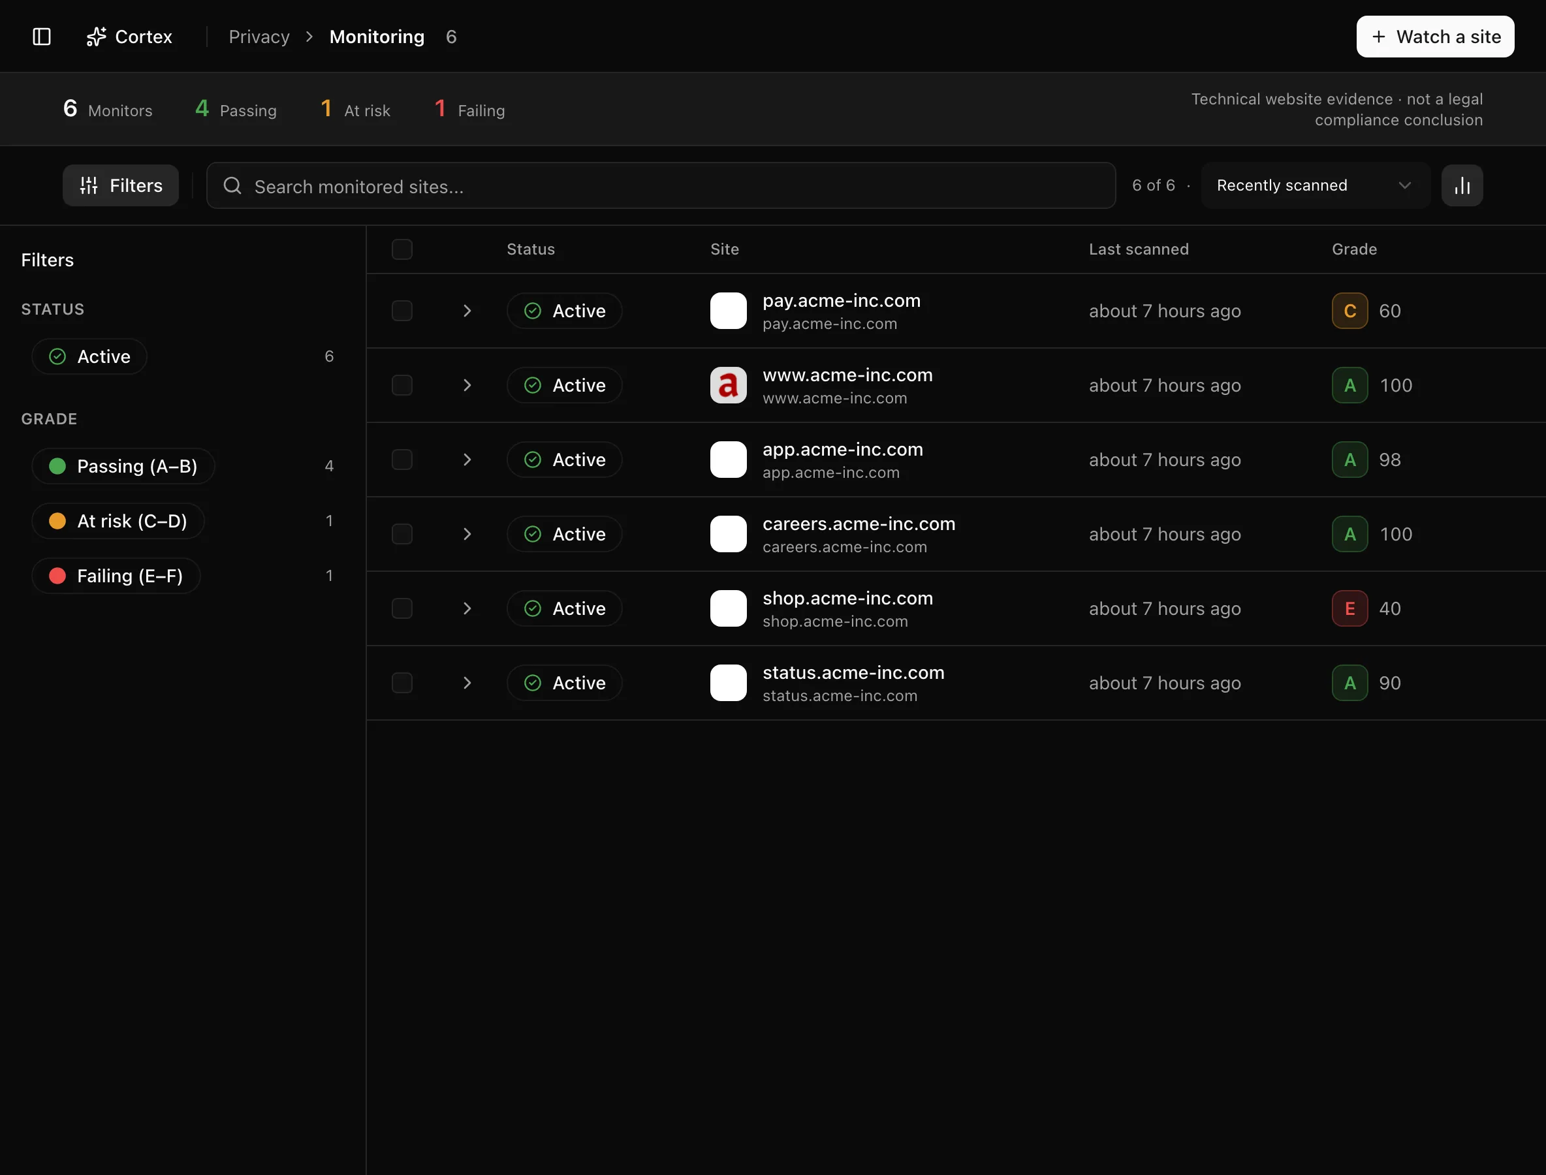Open the shop.acme-inc.com site link

point(847,598)
